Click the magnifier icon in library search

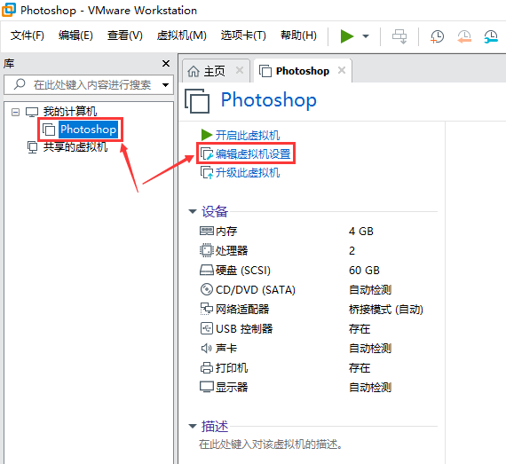pos(20,84)
